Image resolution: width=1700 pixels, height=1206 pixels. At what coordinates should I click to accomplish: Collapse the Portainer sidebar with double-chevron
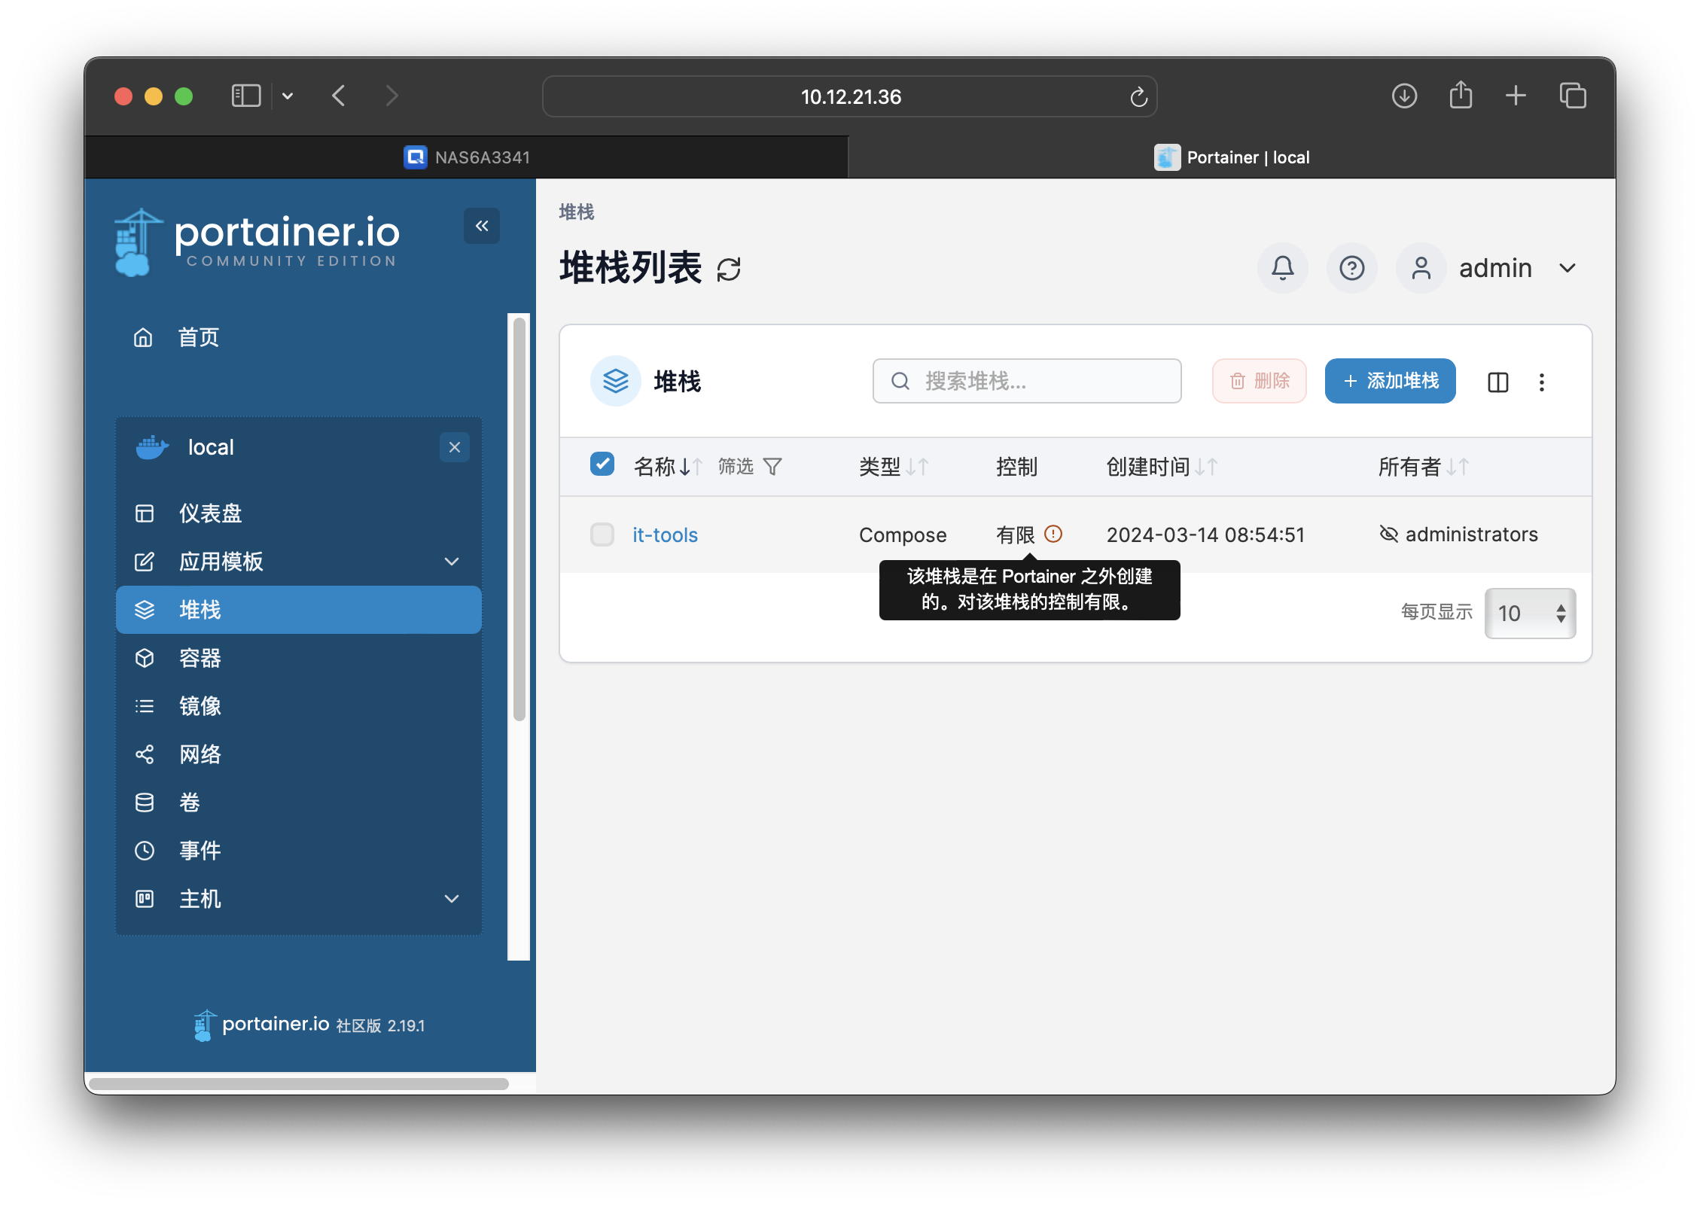pyautogui.click(x=482, y=226)
